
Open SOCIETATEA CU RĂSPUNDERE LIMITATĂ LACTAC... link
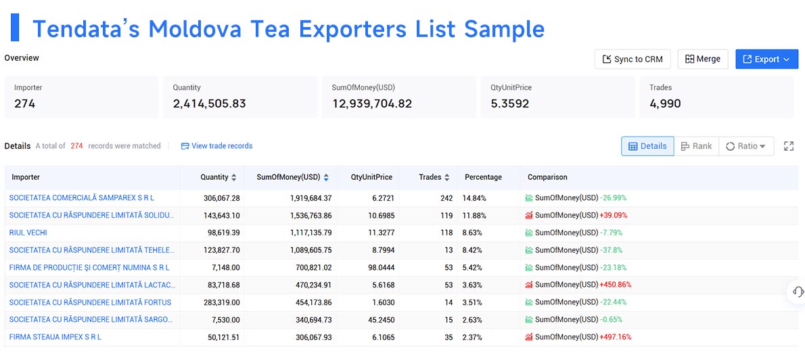(92, 285)
